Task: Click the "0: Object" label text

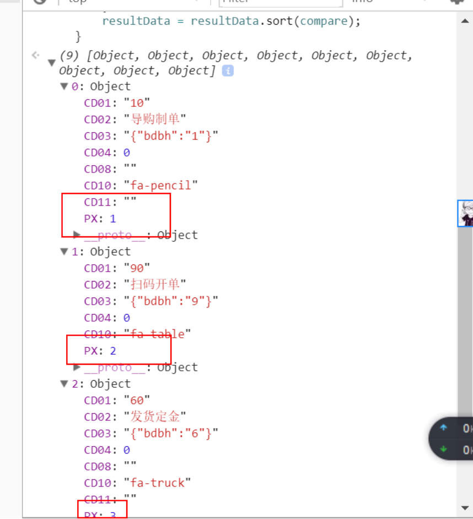Action: 101,86
